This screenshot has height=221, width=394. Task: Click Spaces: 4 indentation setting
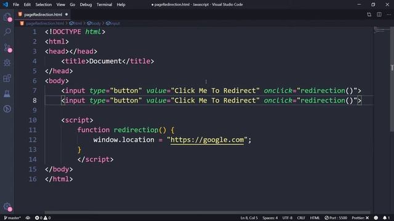[270, 218]
